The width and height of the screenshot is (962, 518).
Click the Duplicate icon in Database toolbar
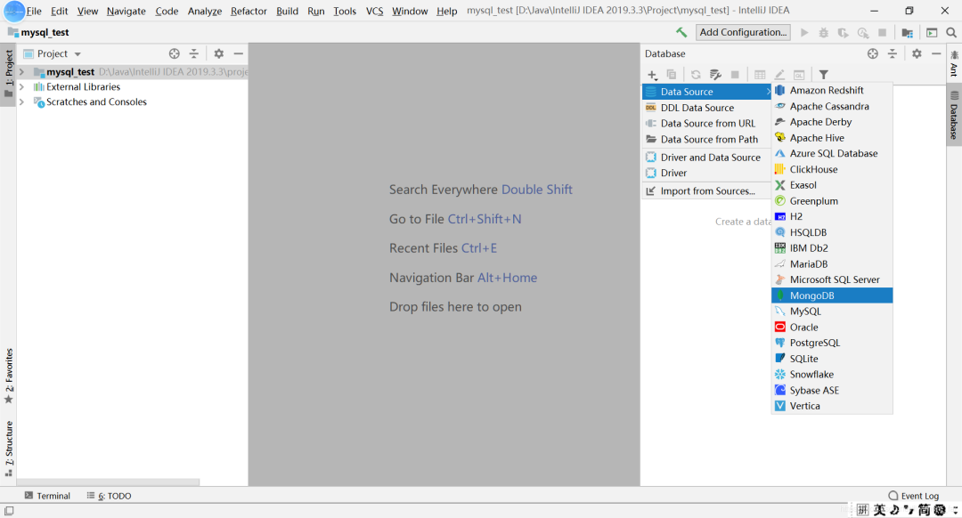(x=672, y=75)
